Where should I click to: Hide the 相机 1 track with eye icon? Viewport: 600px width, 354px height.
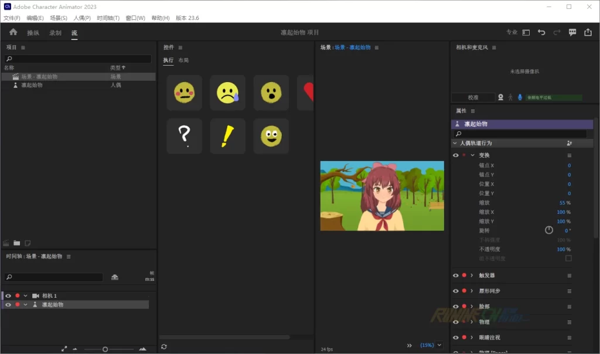(x=8, y=296)
